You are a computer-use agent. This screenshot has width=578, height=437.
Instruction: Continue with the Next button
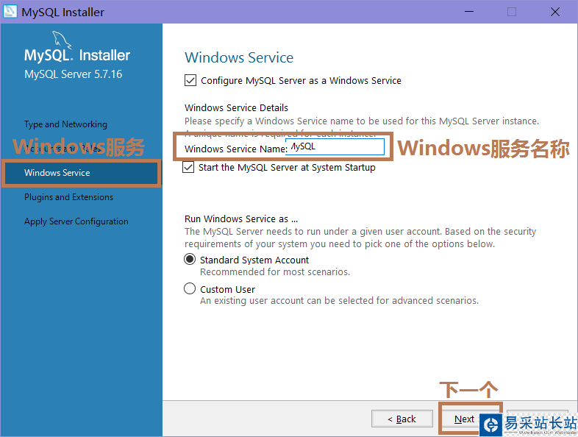click(464, 419)
